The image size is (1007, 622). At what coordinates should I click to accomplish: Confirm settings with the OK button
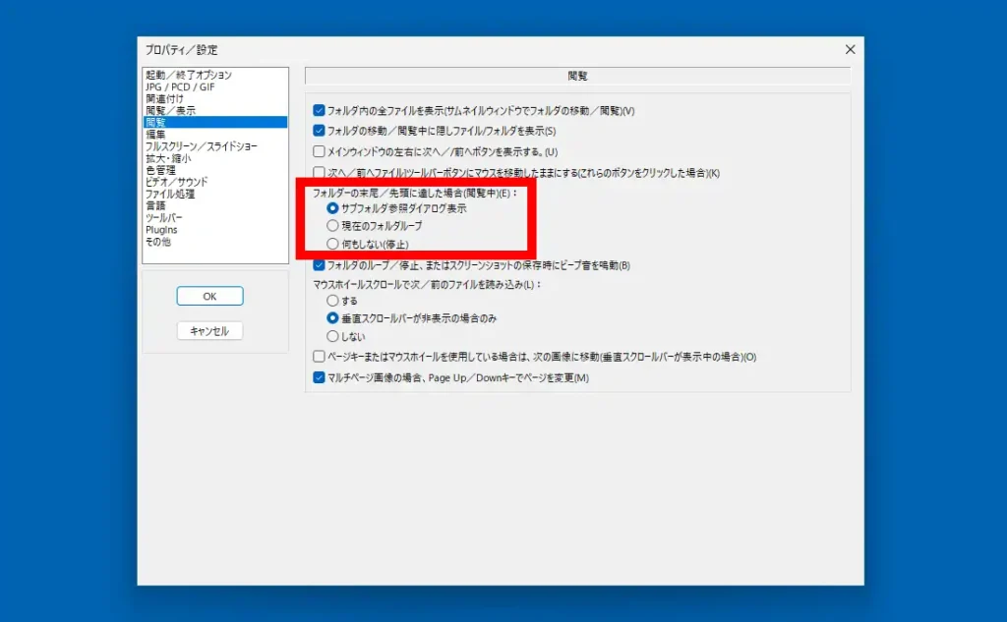point(208,296)
